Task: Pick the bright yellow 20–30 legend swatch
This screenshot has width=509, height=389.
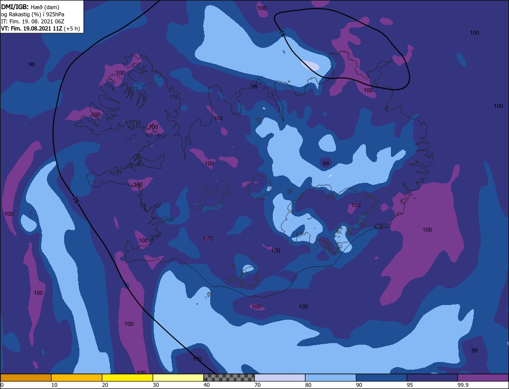Action: pyautogui.click(x=127, y=378)
